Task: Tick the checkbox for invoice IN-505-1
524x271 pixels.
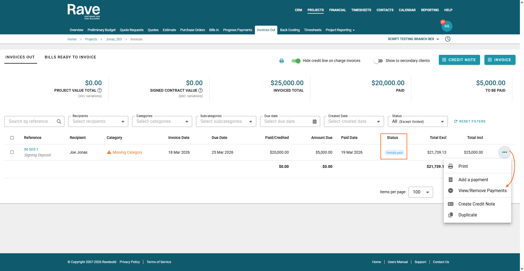Action: [x=12, y=152]
